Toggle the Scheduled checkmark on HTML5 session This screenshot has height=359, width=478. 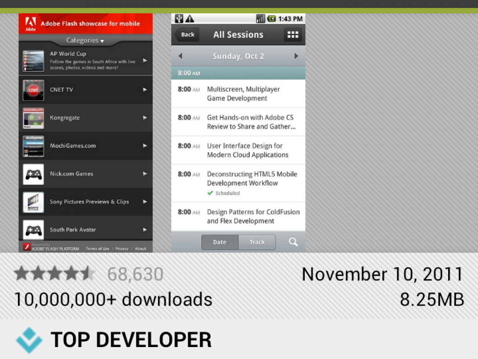pos(210,193)
